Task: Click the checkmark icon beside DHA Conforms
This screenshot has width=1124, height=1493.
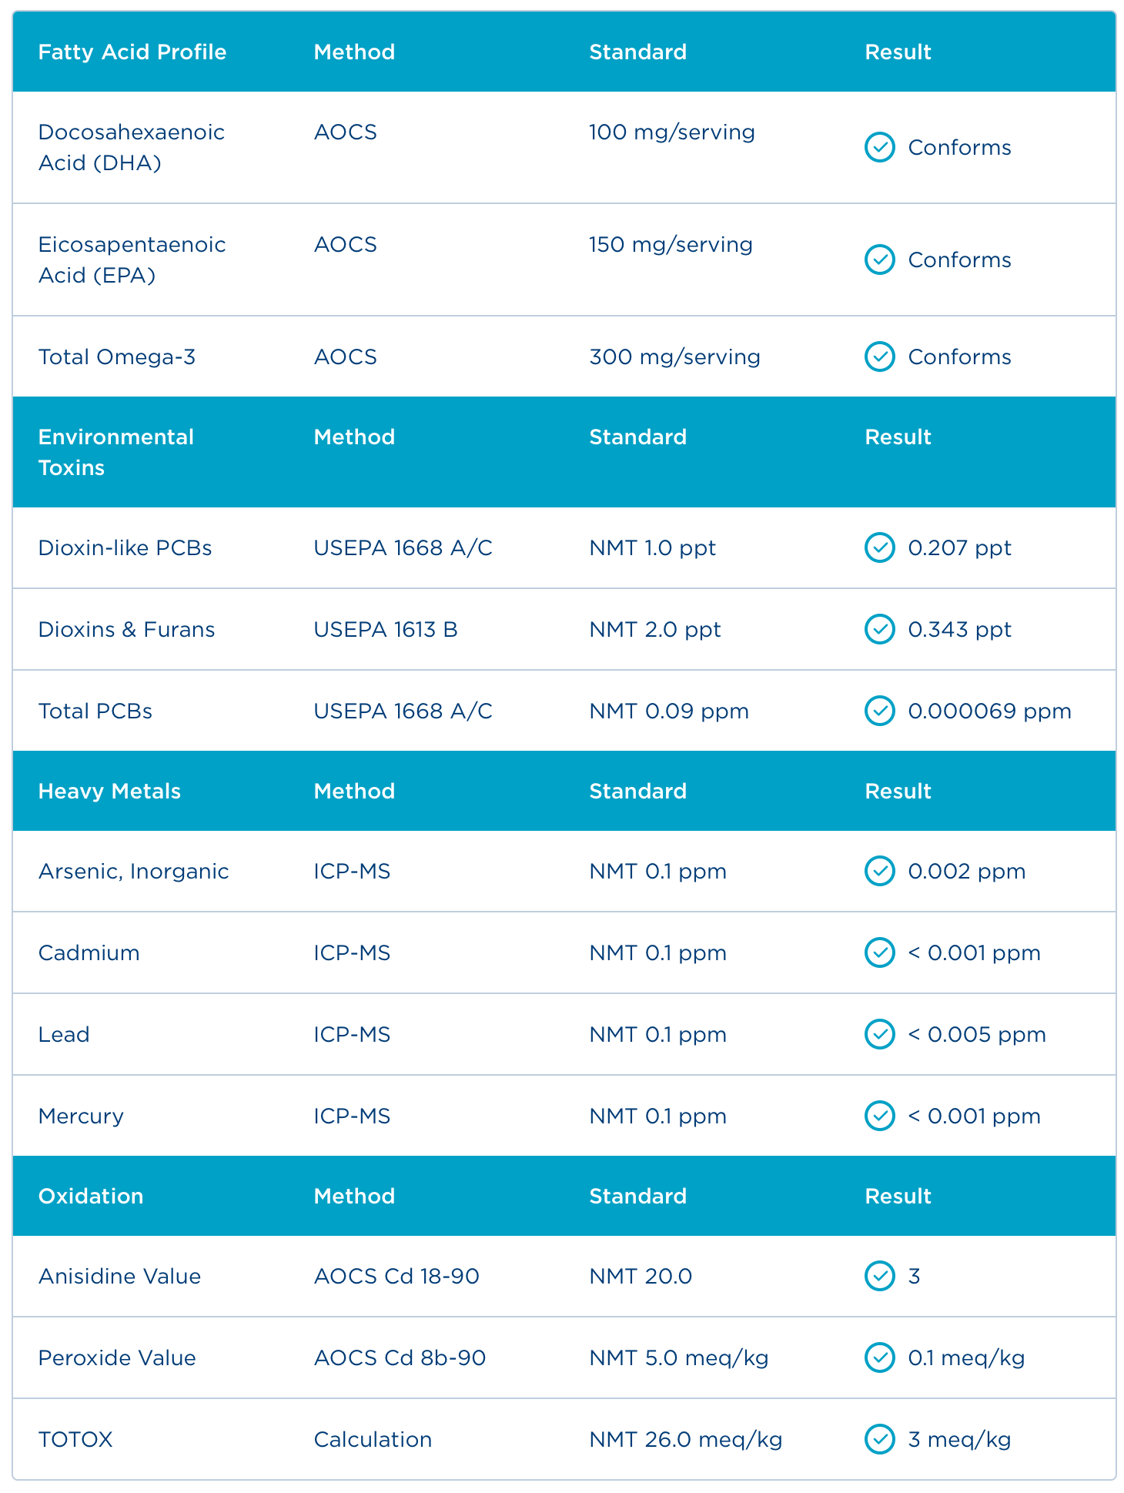Action: [x=879, y=147]
